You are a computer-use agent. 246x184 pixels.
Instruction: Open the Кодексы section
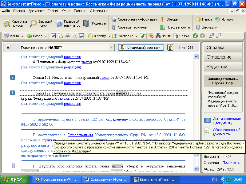(95, 24)
